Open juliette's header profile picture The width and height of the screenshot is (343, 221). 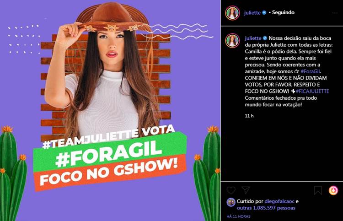pos(232,13)
